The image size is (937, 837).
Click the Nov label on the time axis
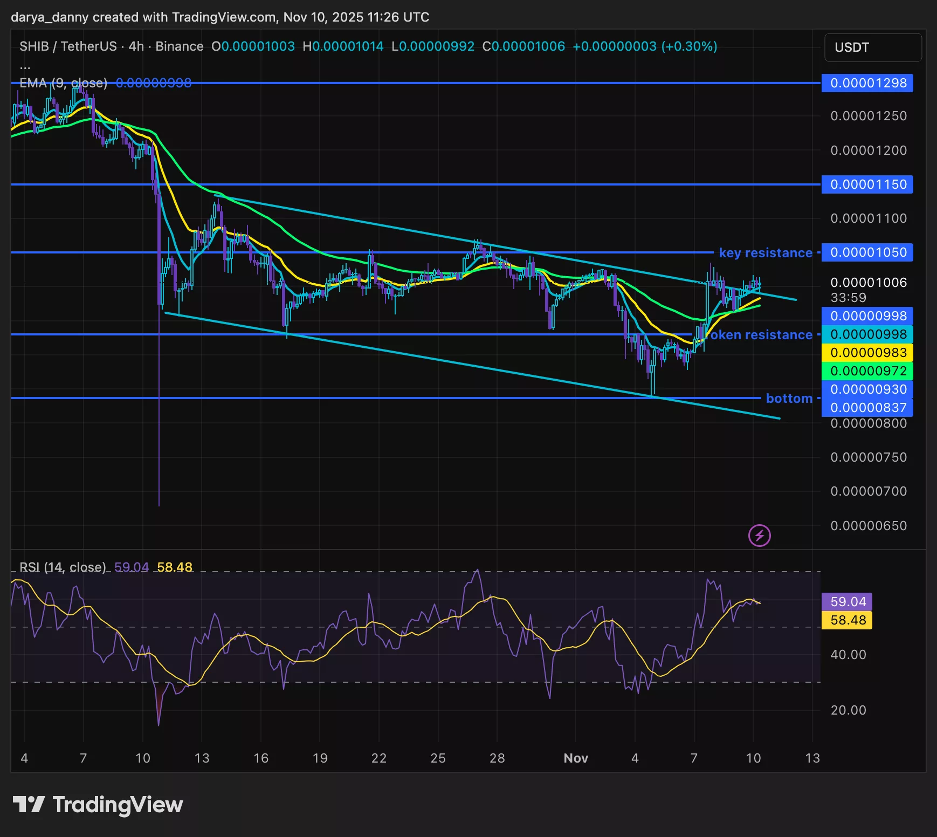pos(576,758)
